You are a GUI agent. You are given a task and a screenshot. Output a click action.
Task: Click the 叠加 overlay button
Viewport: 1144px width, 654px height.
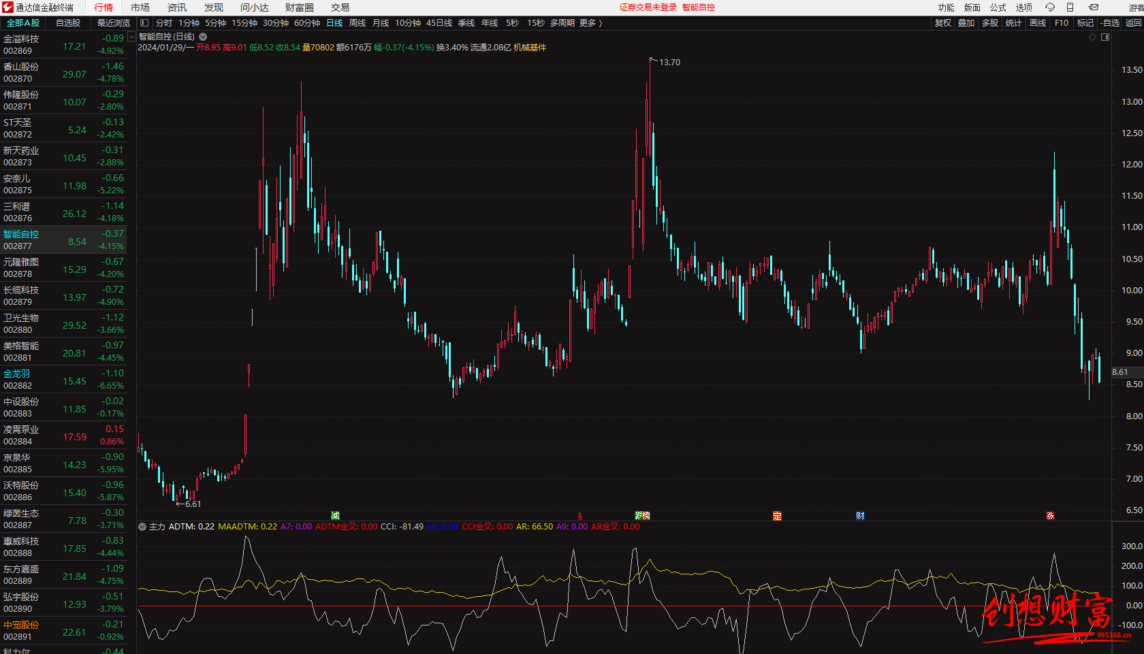(966, 23)
